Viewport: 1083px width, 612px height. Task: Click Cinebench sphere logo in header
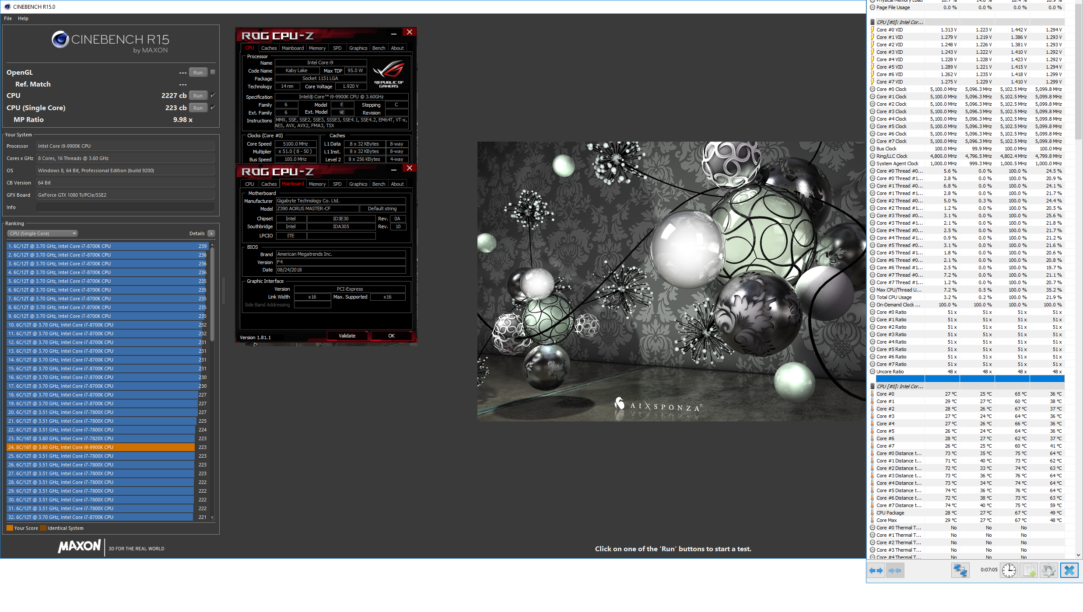(60, 40)
